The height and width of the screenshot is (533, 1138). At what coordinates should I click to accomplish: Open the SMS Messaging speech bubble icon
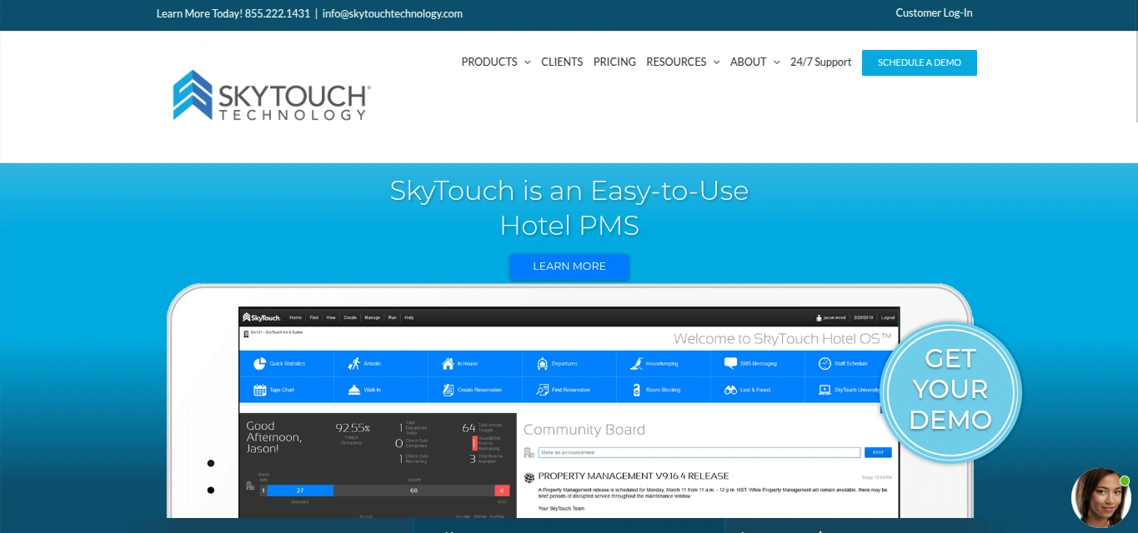[730, 363]
